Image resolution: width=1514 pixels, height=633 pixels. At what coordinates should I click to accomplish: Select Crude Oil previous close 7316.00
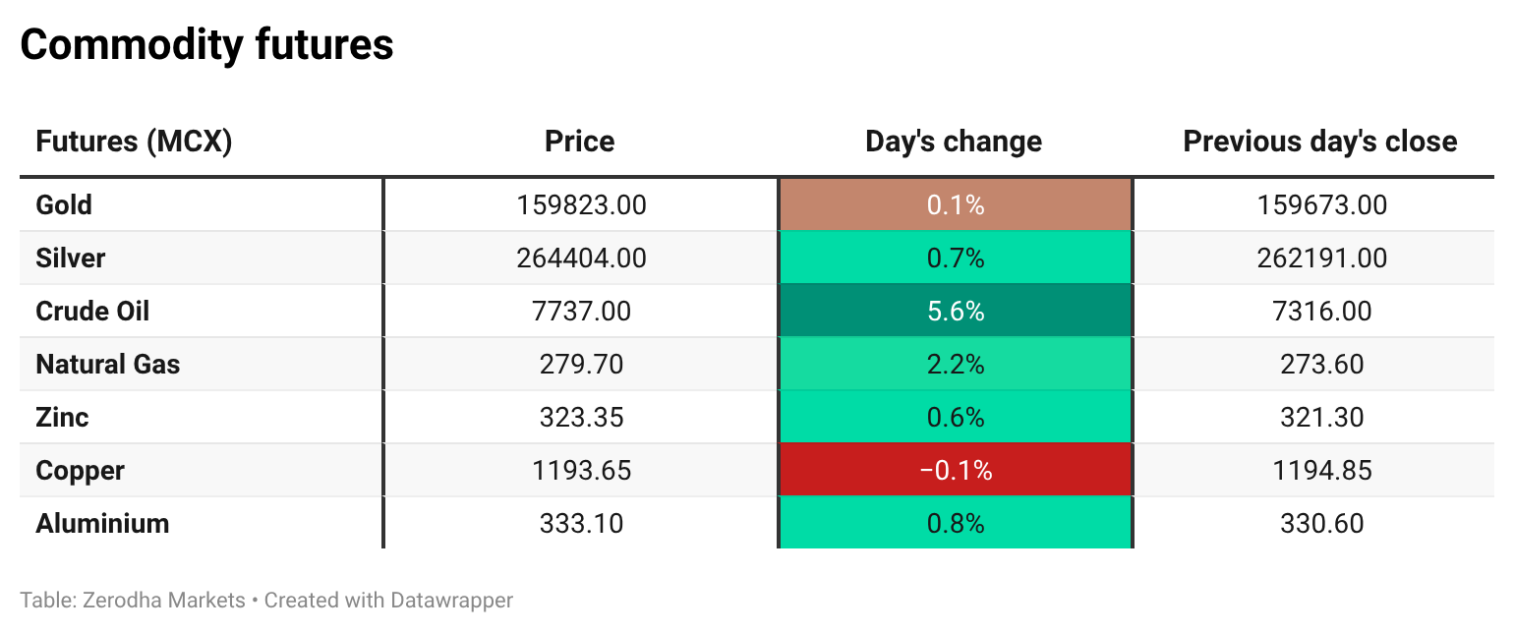1321,311
